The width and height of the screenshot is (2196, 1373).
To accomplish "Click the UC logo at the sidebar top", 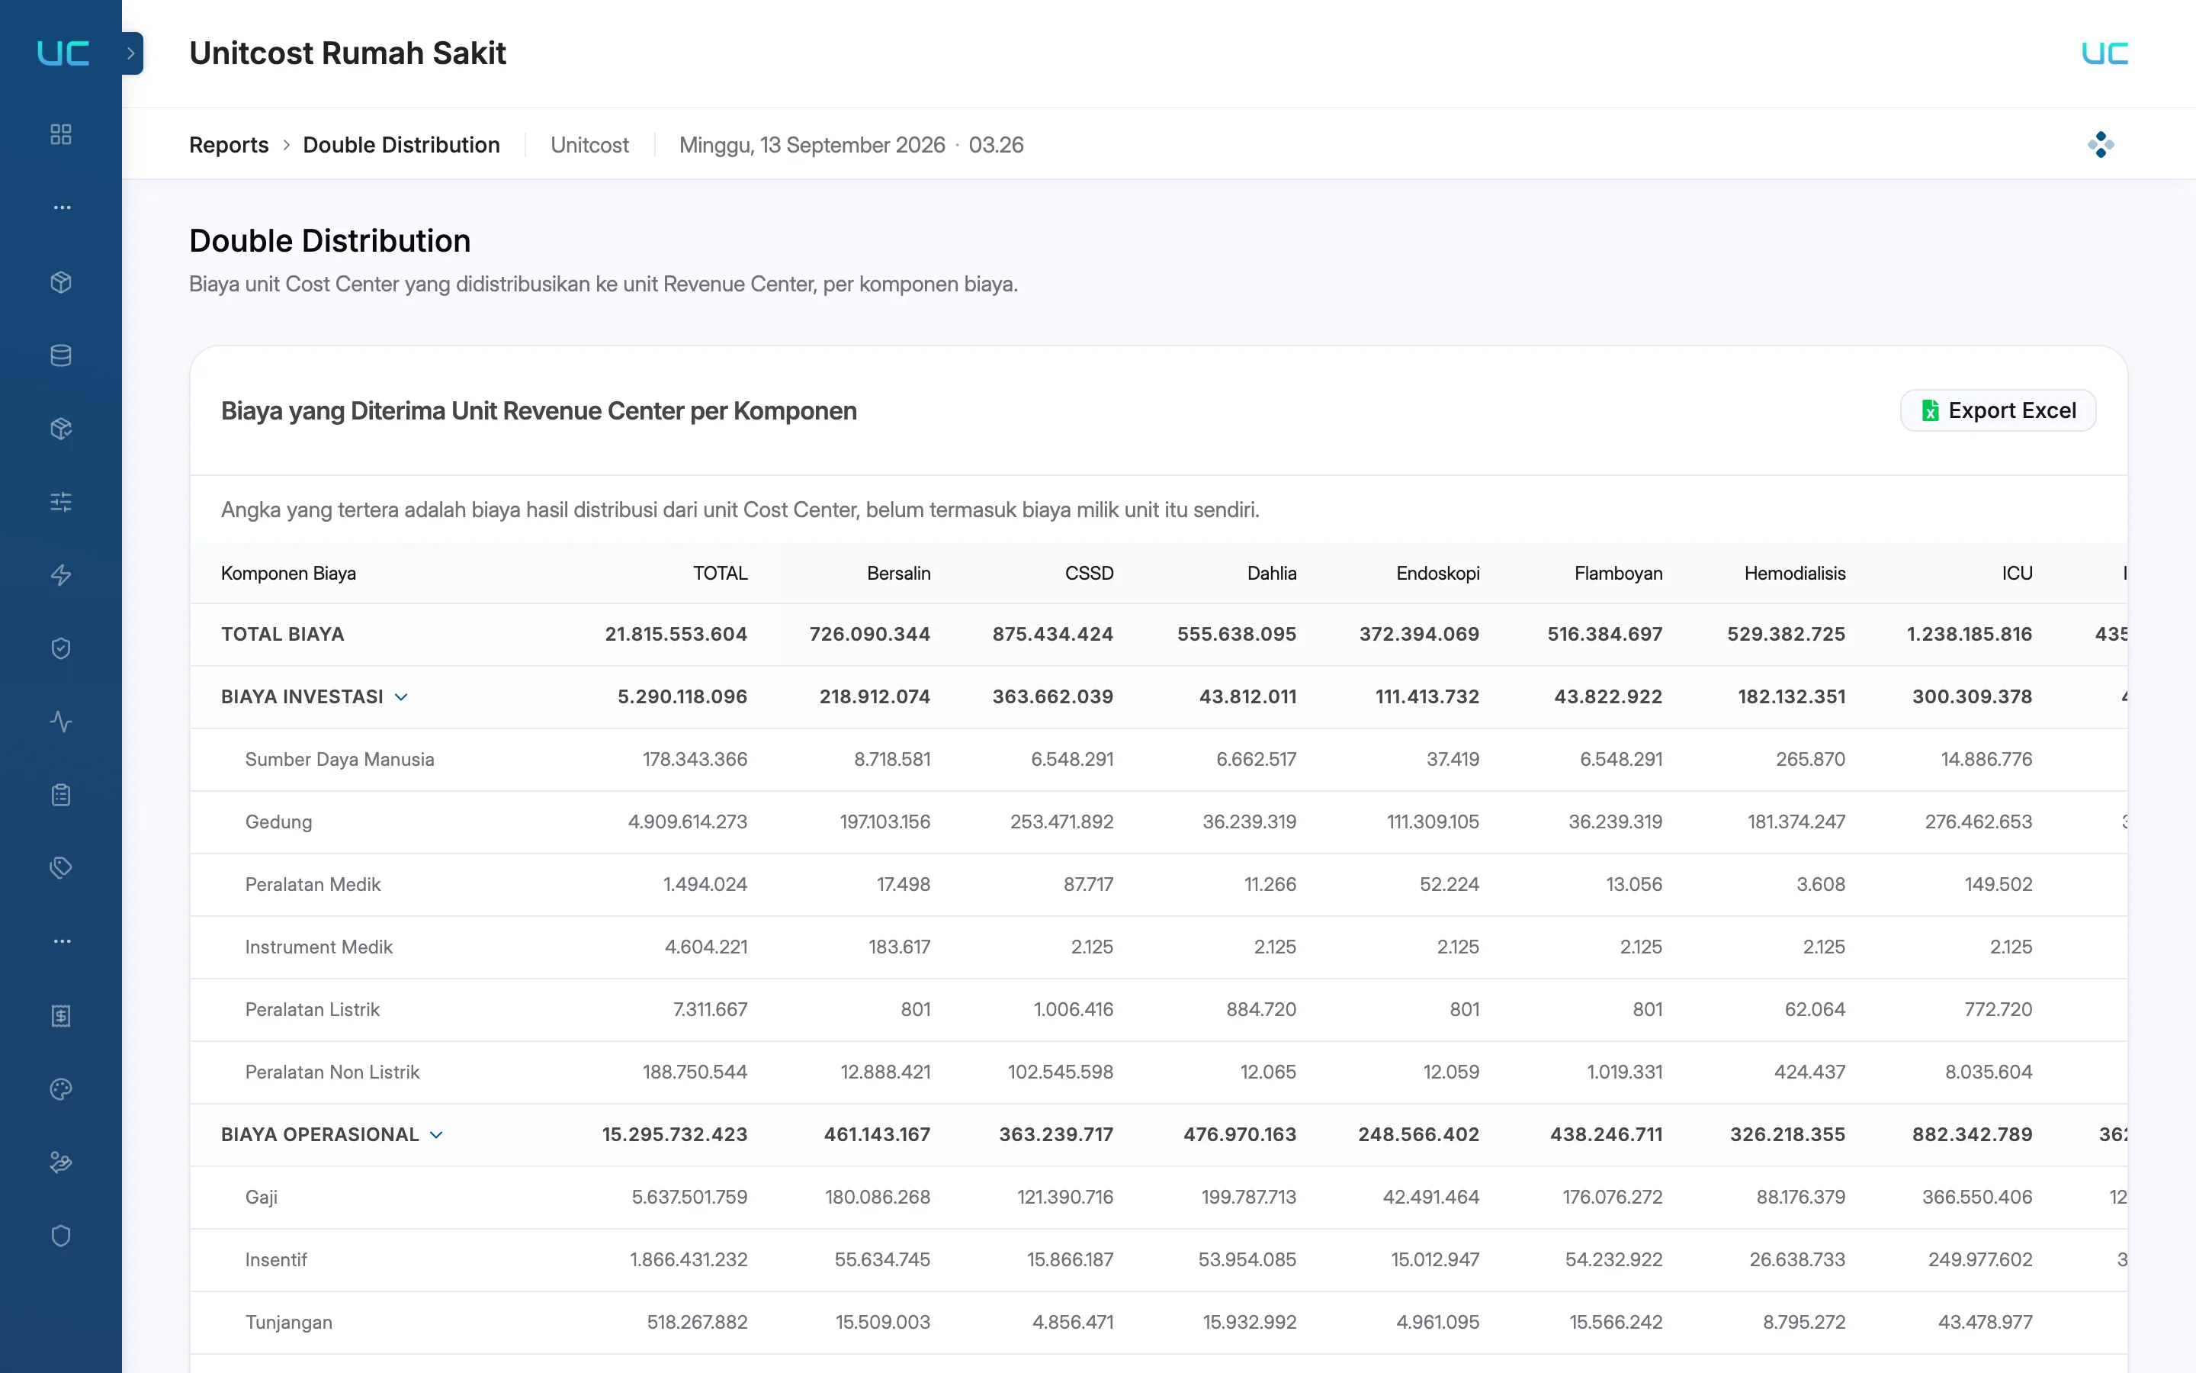I will [63, 53].
